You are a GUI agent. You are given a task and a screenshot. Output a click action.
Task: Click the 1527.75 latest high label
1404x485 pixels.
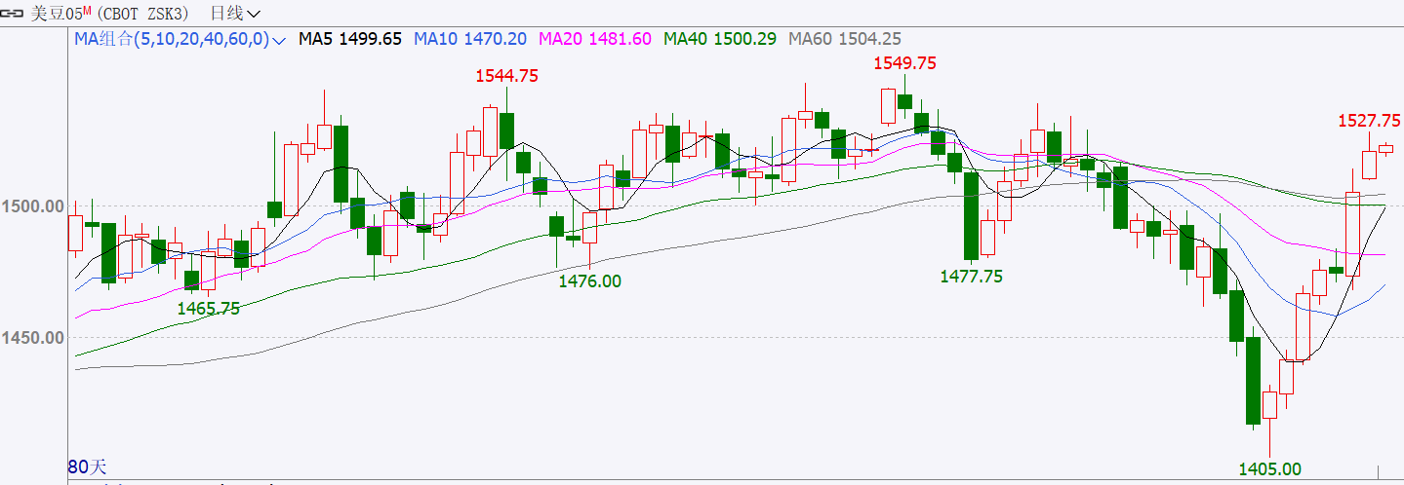click(x=1369, y=121)
